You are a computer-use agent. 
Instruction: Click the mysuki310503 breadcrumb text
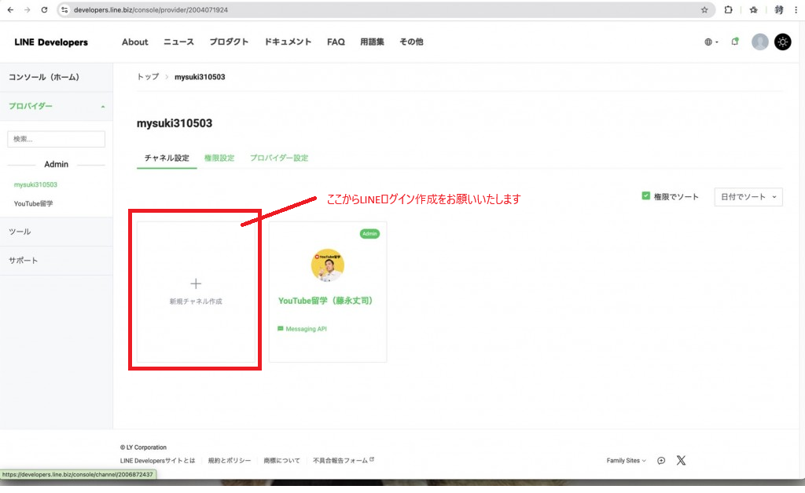coord(200,77)
